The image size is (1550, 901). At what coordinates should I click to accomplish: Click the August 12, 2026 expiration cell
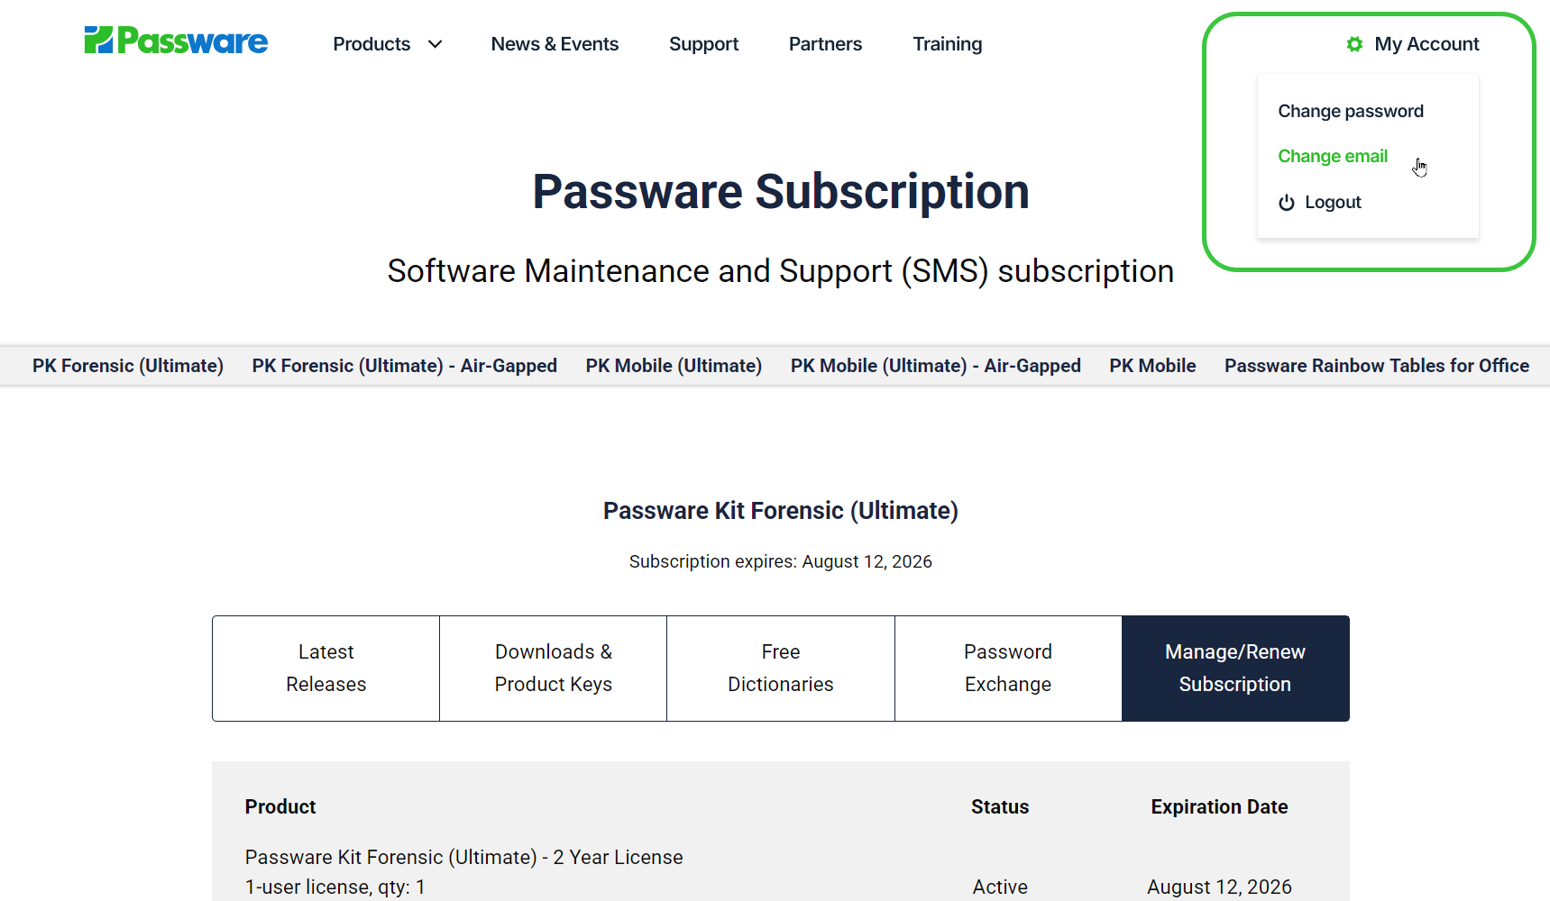(x=1219, y=887)
